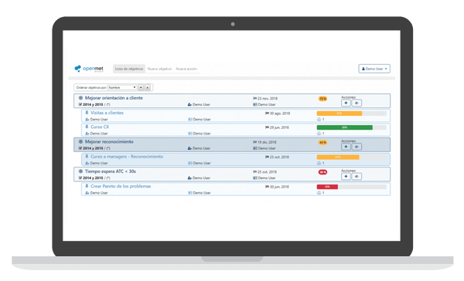This screenshot has height=281, width=464.
Task: Click the pin icon beside Visitas a clientes
Action: pyautogui.click(x=87, y=113)
